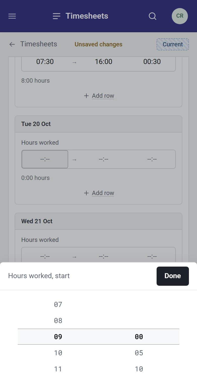Choose minute 05 in the time picker

139,353
